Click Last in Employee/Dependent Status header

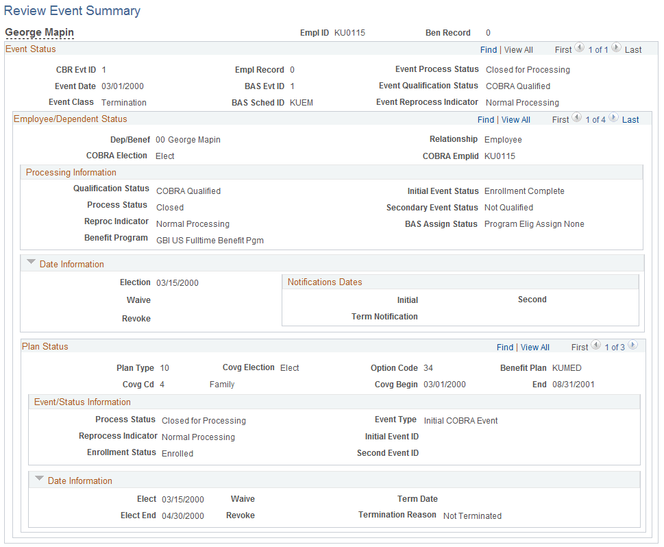click(630, 120)
